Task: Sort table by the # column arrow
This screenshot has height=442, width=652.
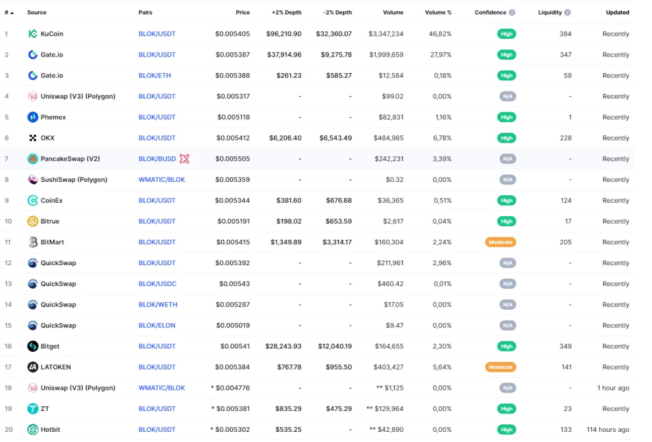Action: tap(12, 13)
